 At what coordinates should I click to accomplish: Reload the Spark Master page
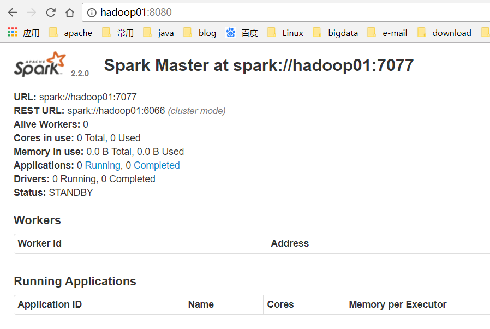click(x=50, y=12)
